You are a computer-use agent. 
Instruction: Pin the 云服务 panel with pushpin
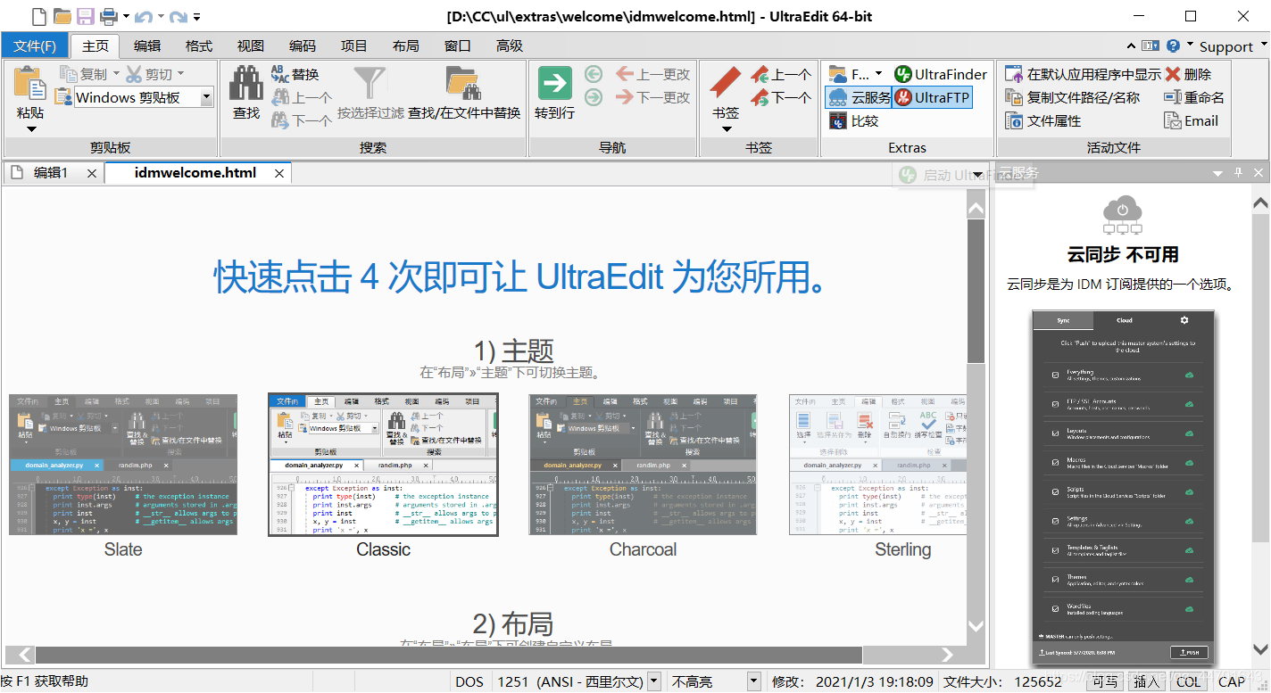click(1238, 172)
